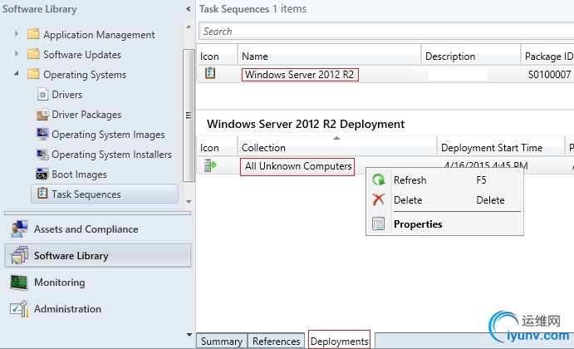Select the All Unknown Computers deployment
Image resolution: width=574 pixels, height=349 pixels.
297,167
